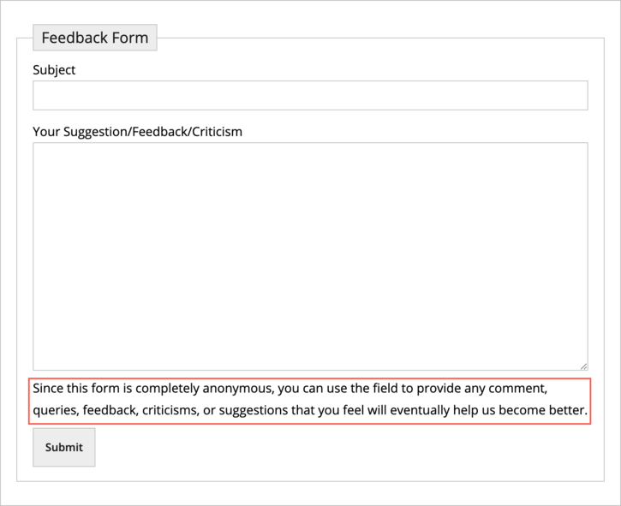
Task: Click the textarea resize handle corner
Action: (583, 366)
